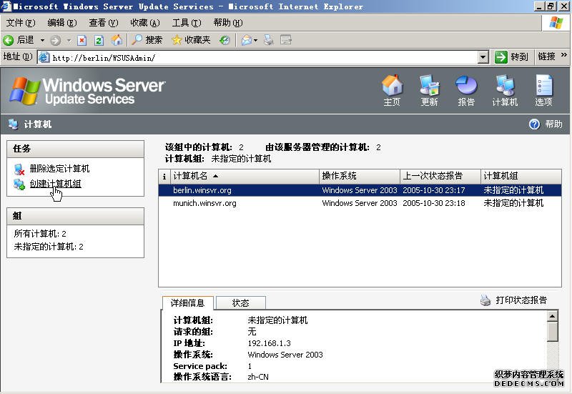Click the IP address 192.168.1.3 value
The image size is (572, 394).
point(270,343)
